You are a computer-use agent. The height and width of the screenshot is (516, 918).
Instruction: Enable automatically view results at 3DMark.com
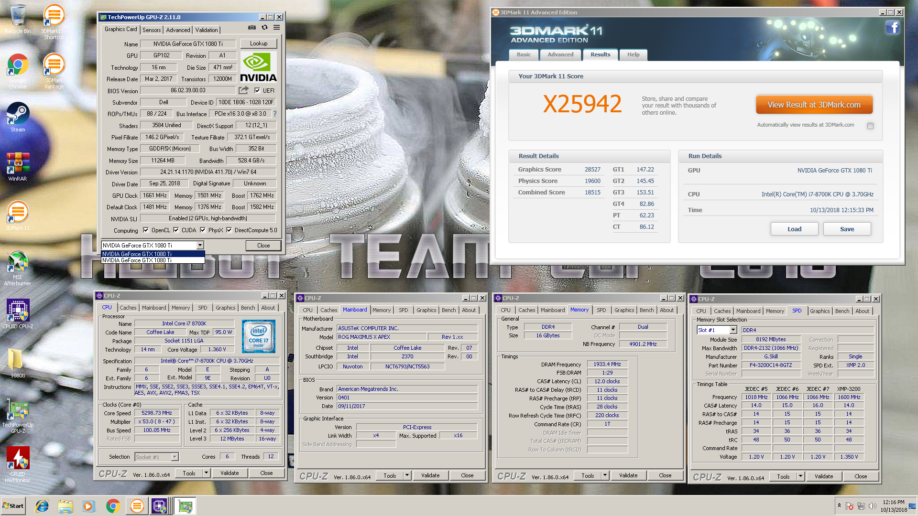pos(870,126)
